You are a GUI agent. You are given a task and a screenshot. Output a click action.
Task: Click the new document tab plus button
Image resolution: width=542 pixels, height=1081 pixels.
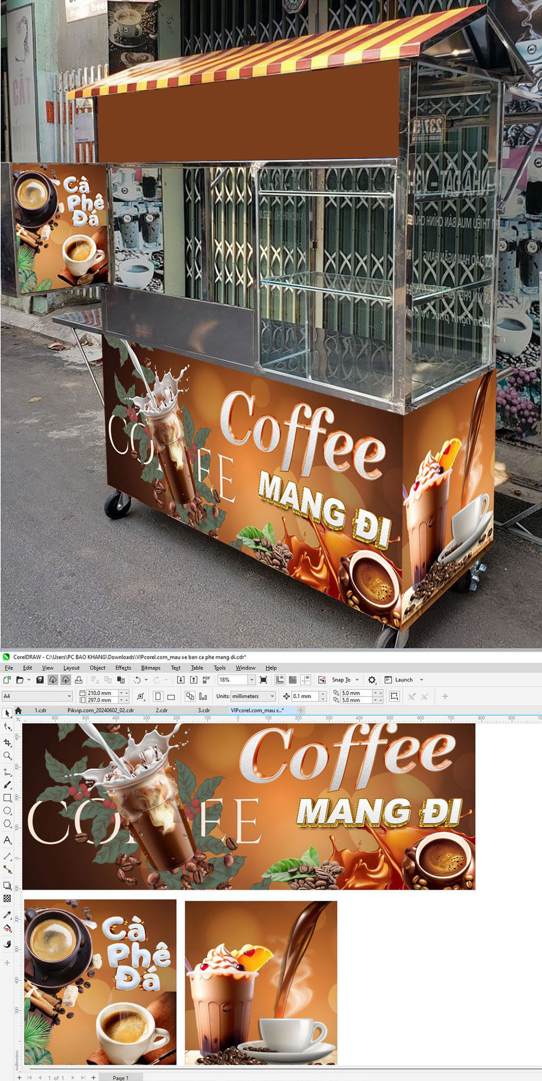click(300, 710)
